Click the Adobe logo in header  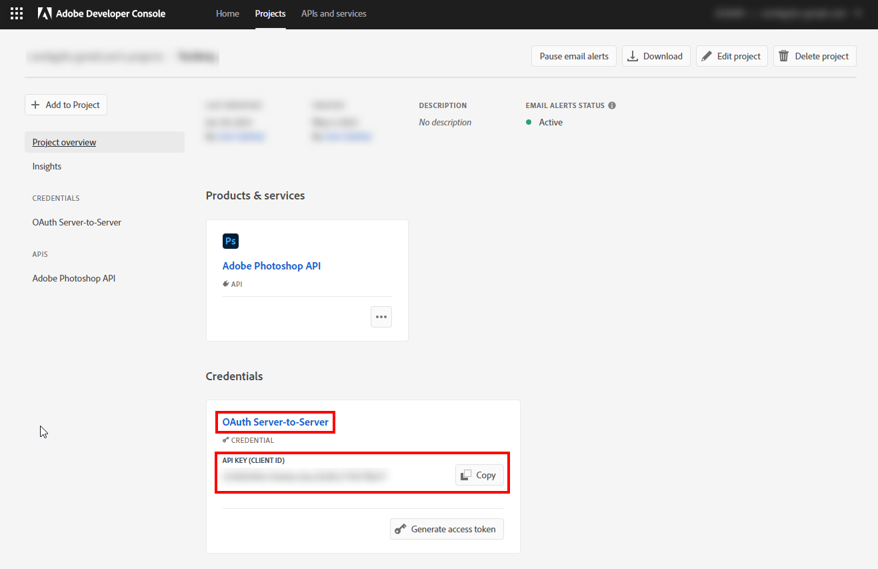click(x=45, y=13)
